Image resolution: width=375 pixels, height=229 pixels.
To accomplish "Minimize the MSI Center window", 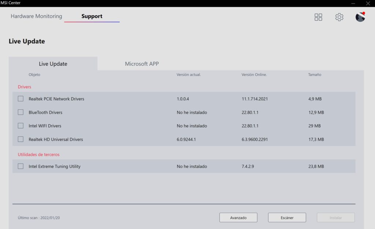I will point(353,3).
